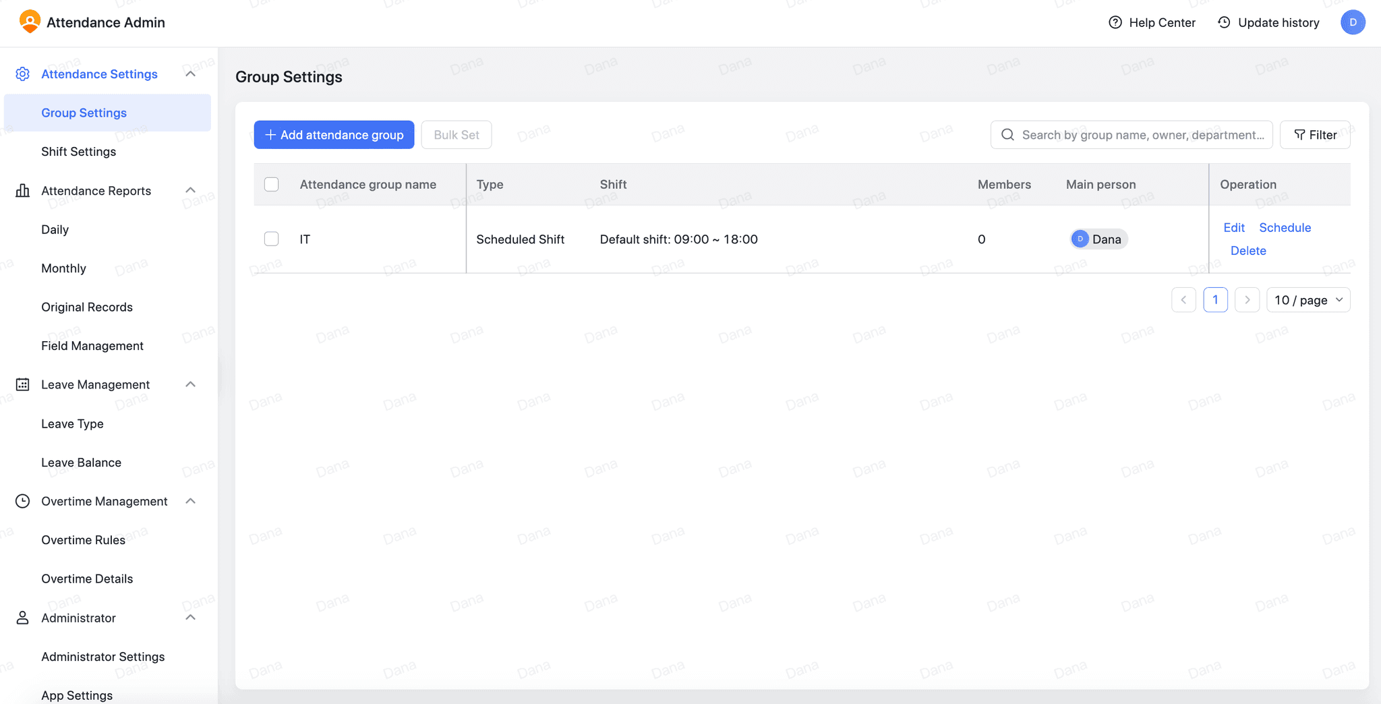Click the magnifier icon in the search bar
This screenshot has width=1381, height=704.
pos(1007,135)
